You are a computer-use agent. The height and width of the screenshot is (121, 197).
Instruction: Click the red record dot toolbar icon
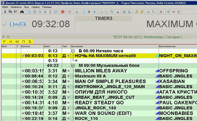117,12
